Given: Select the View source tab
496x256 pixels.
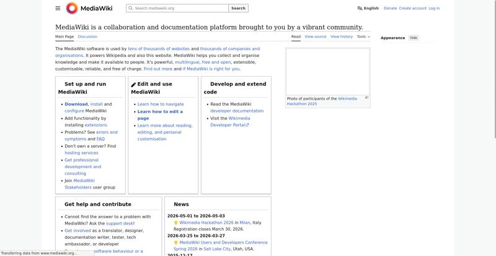Looking at the screenshot, I should (x=315, y=36).
